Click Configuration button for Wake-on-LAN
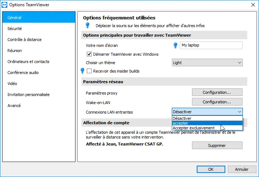Image resolution: width=259 pixels, height=177 pixels. [x=217, y=102]
